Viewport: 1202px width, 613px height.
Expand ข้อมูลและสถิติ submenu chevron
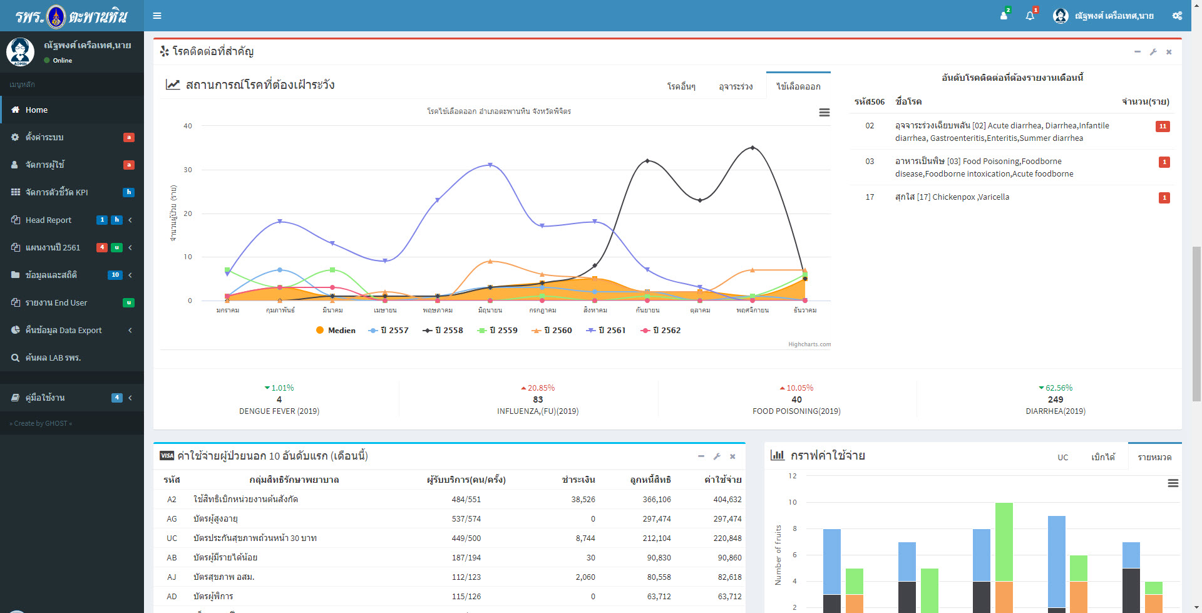pyautogui.click(x=130, y=275)
